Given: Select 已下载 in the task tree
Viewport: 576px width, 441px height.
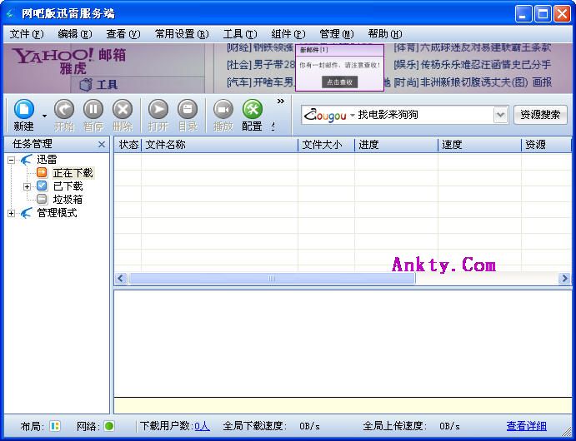Looking at the screenshot, I should click(68, 186).
